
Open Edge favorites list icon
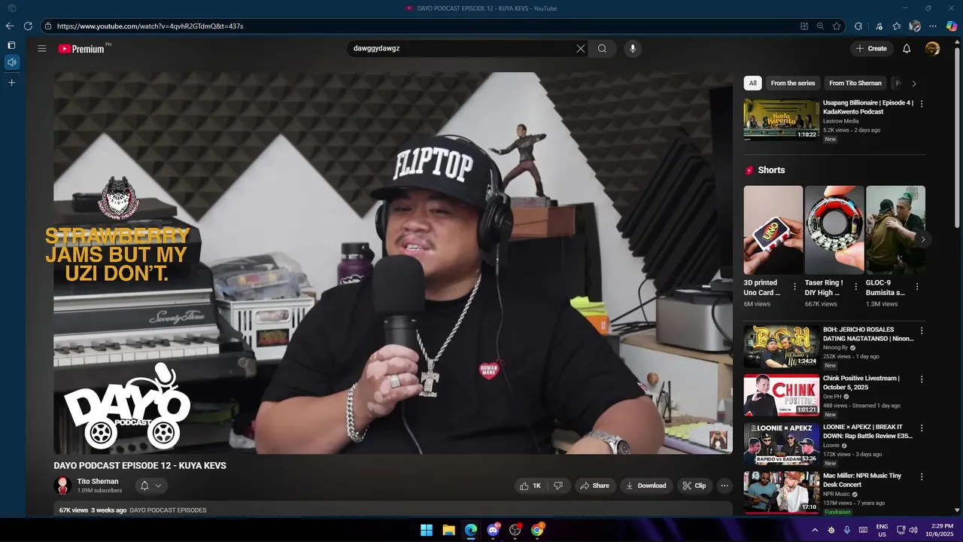coord(897,26)
